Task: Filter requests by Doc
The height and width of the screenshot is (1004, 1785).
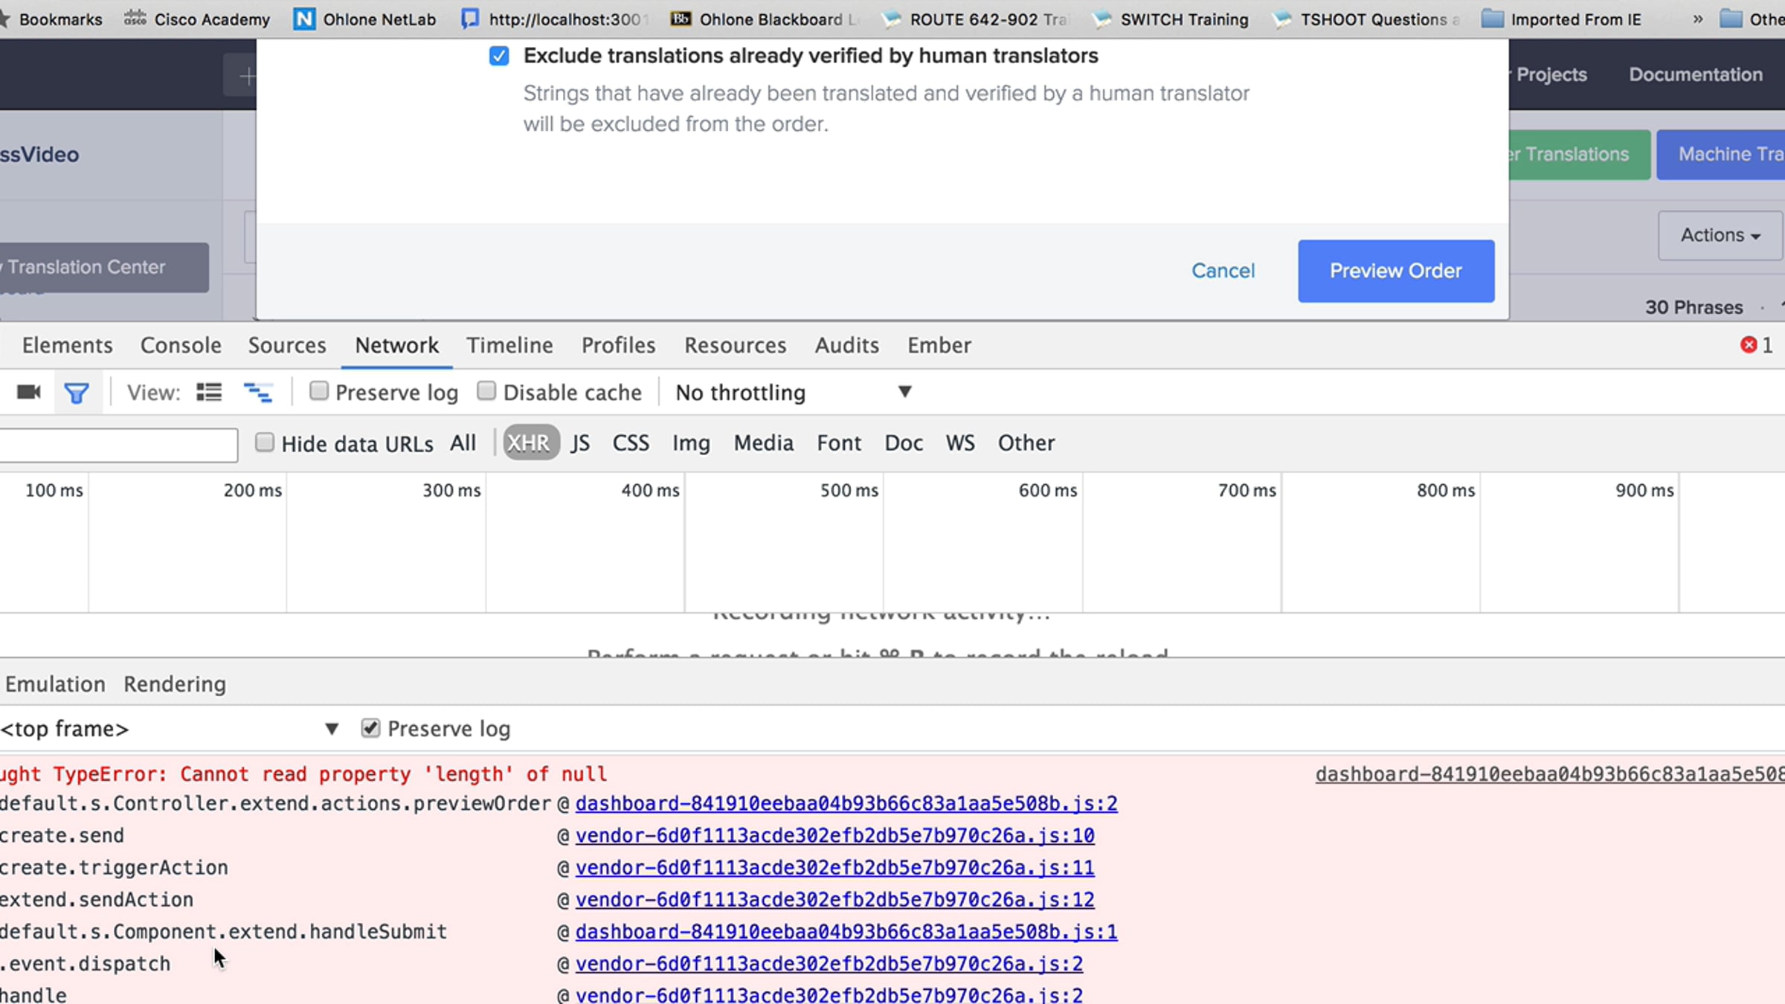Action: coord(904,443)
